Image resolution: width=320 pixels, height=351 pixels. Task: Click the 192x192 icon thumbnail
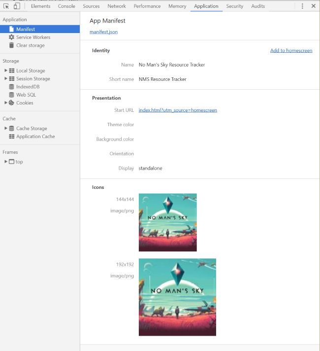pyautogui.click(x=177, y=297)
